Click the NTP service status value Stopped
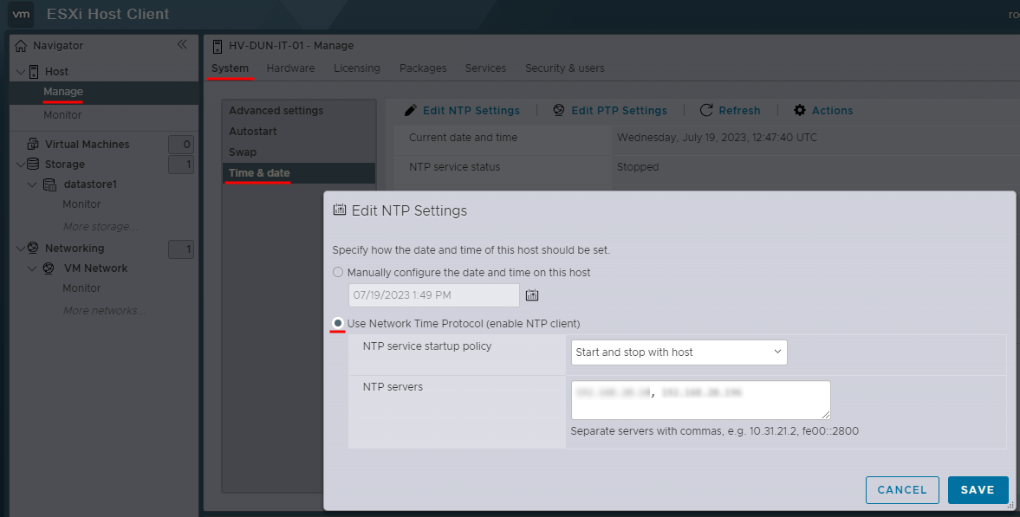 coord(638,167)
